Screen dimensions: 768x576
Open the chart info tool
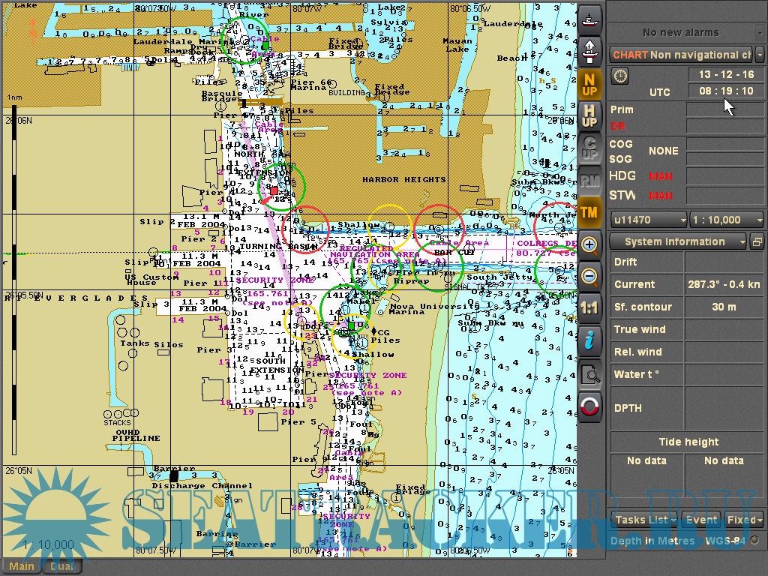pyautogui.click(x=590, y=340)
